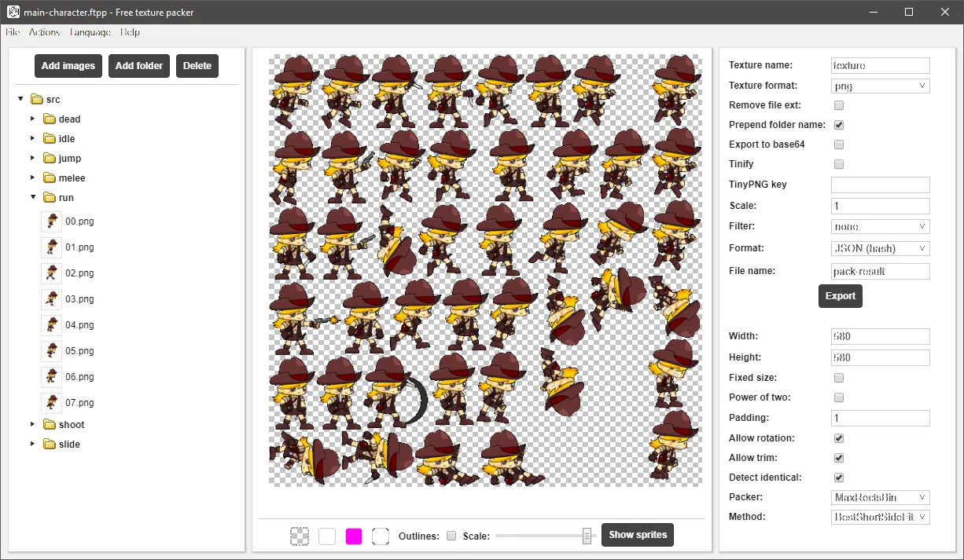Open the Language menu
The image size is (964, 560).
(90, 32)
